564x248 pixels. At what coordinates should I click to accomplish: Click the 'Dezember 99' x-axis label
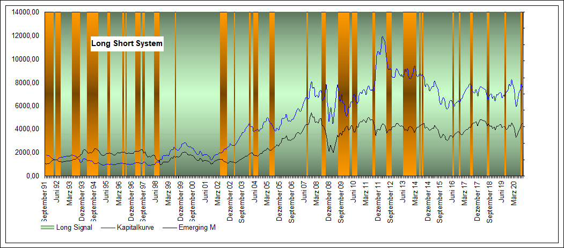point(180,200)
